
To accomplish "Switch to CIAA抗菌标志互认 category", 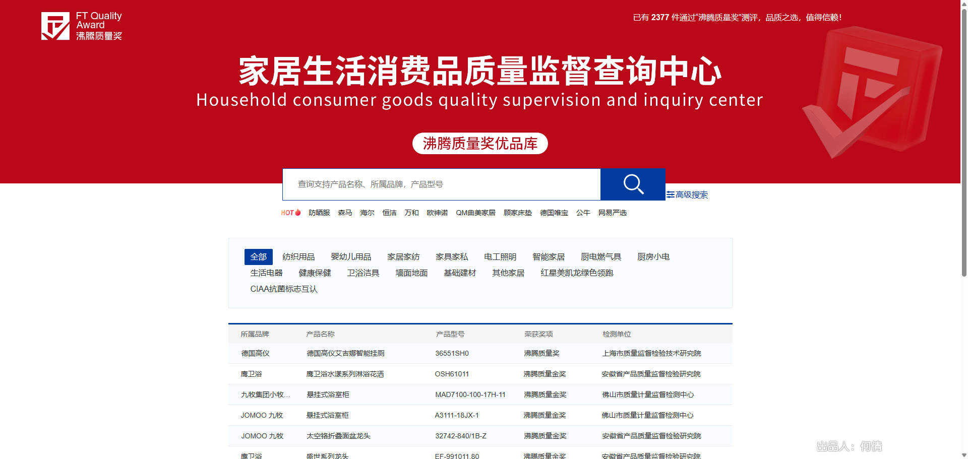I will [x=284, y=289].
